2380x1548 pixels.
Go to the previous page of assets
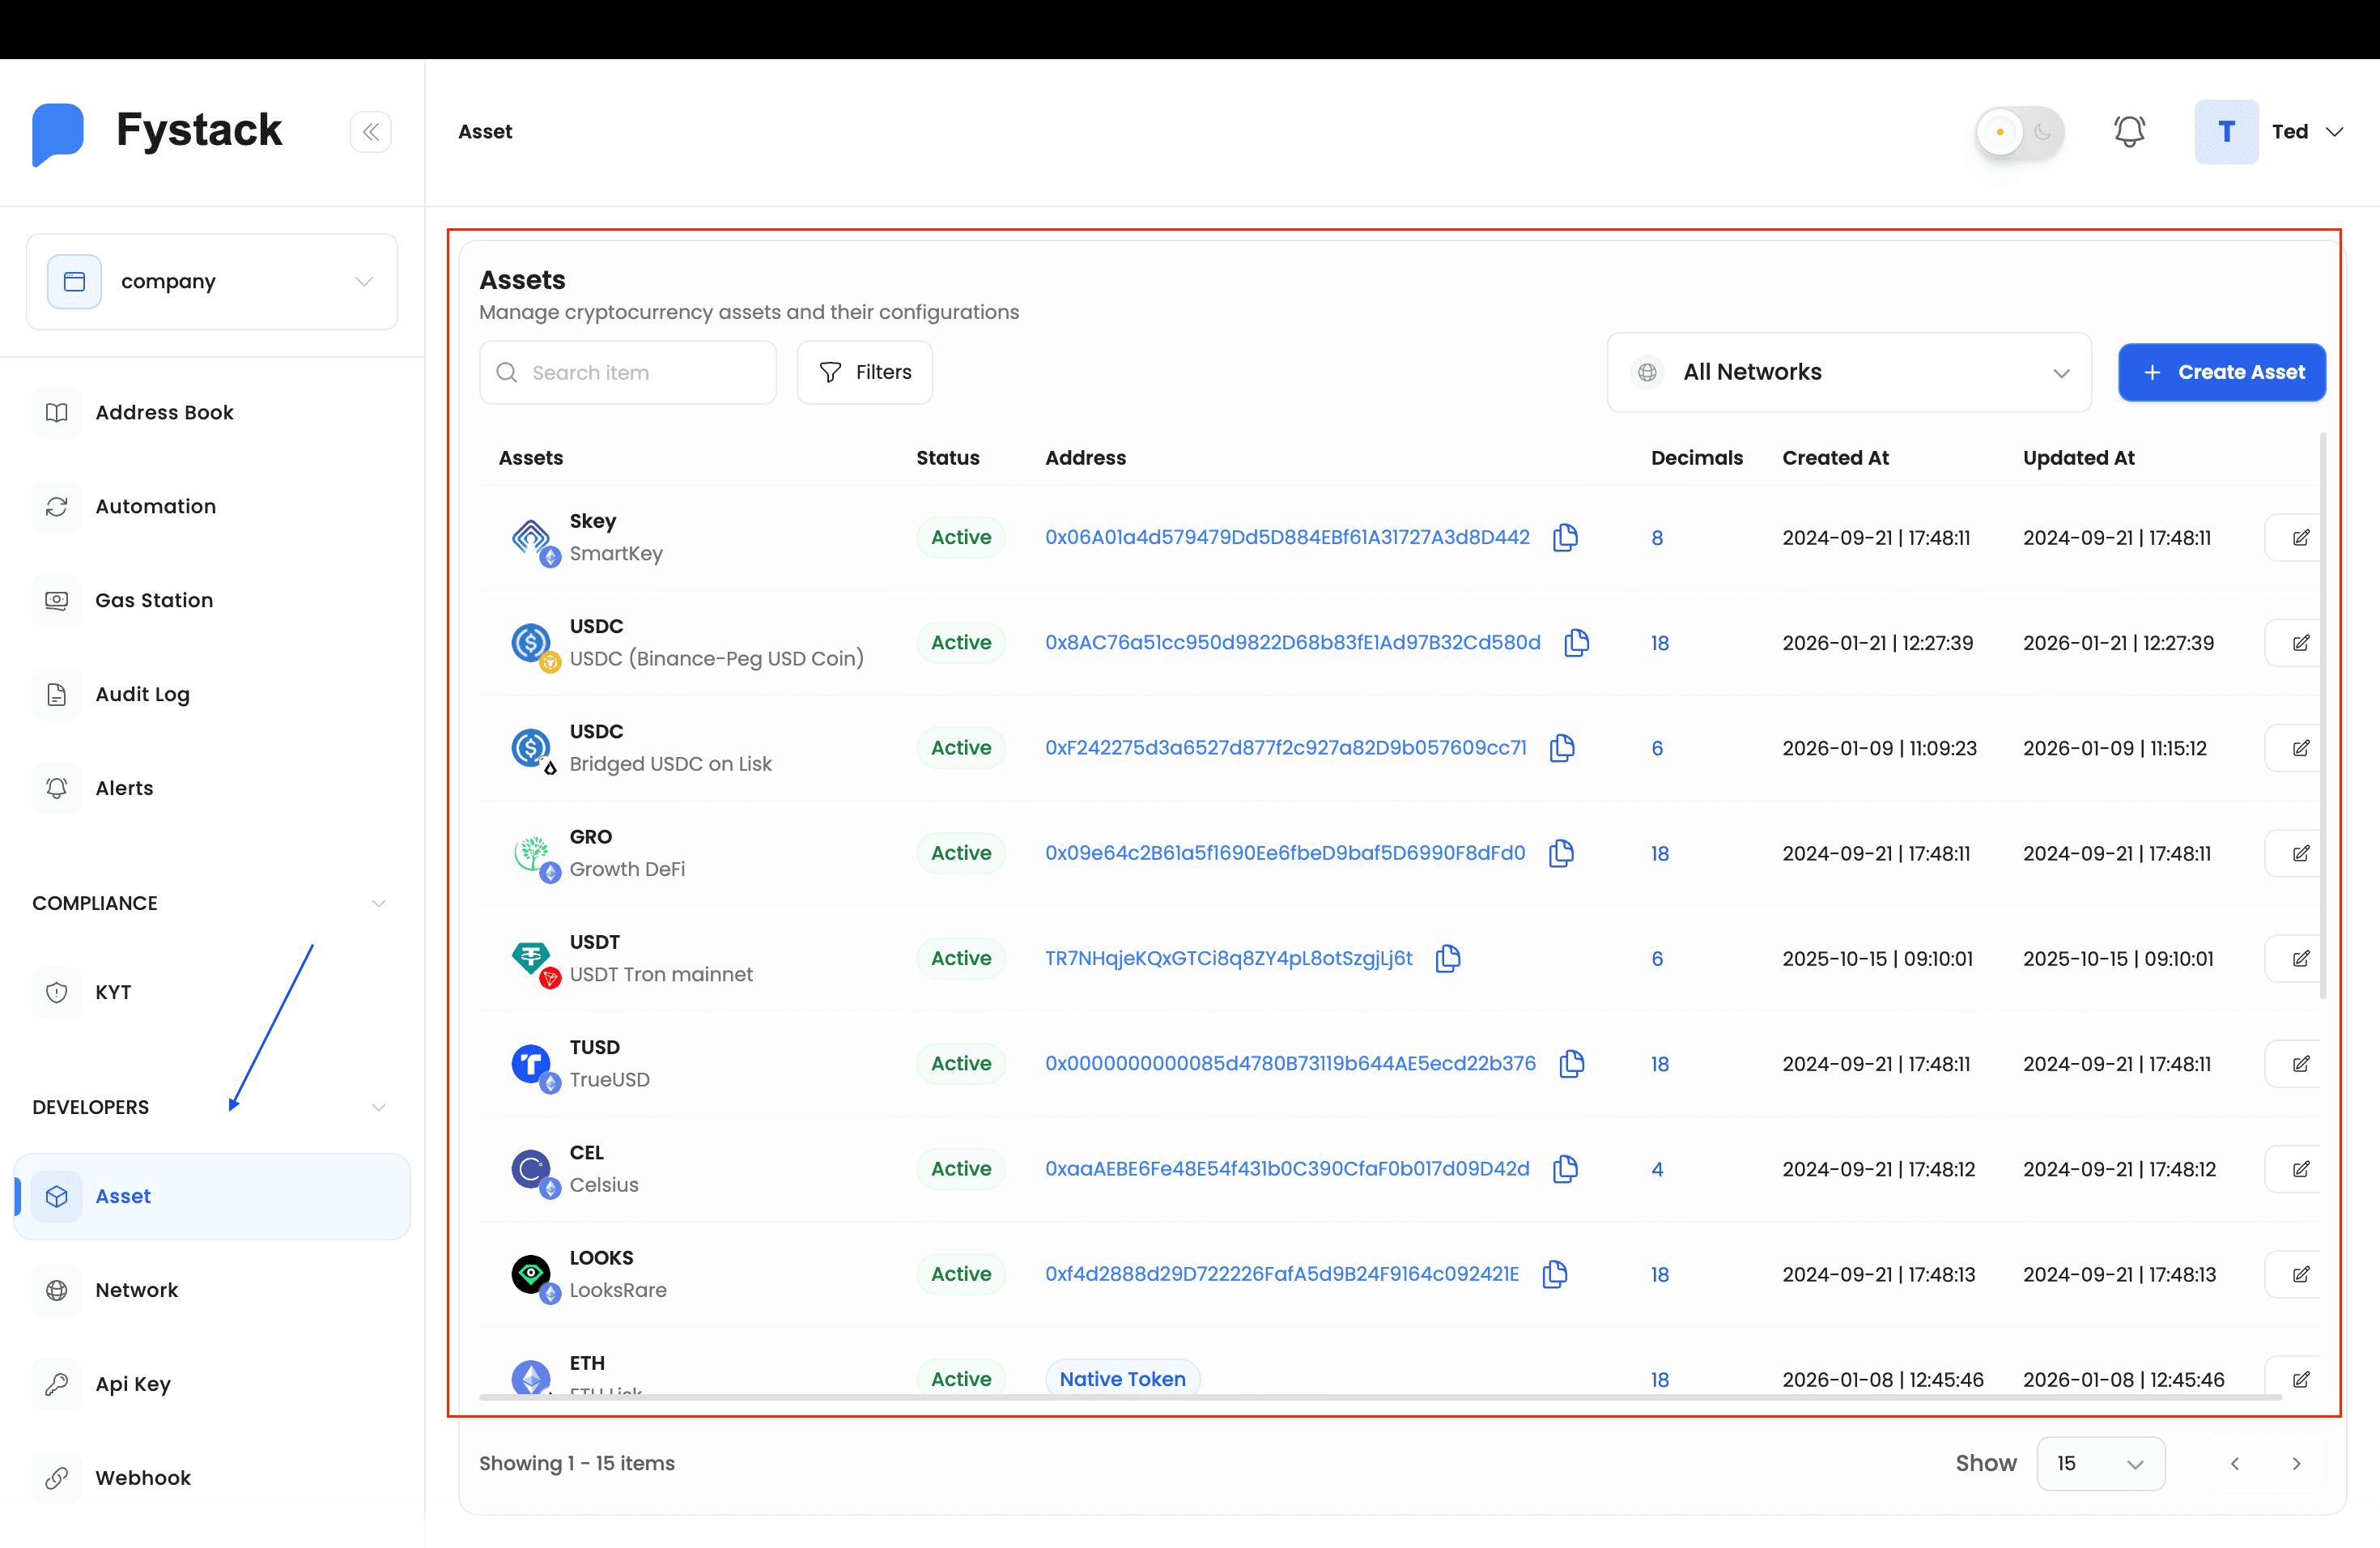point(2235,1463)
